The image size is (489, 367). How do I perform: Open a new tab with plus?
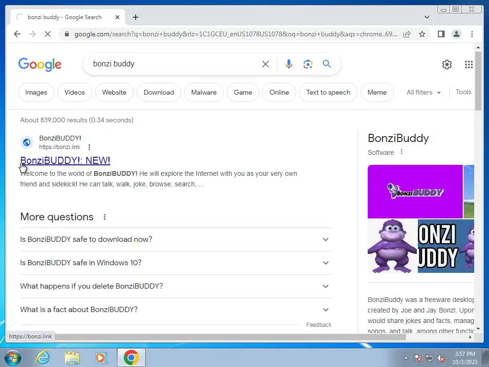[135, 17]
